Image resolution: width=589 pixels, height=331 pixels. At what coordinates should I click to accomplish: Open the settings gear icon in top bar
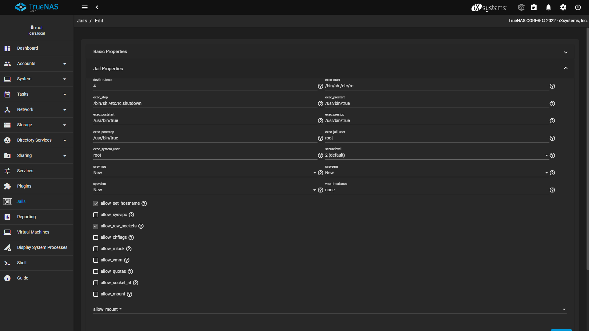pyautogui.click(x=563, y=7)
